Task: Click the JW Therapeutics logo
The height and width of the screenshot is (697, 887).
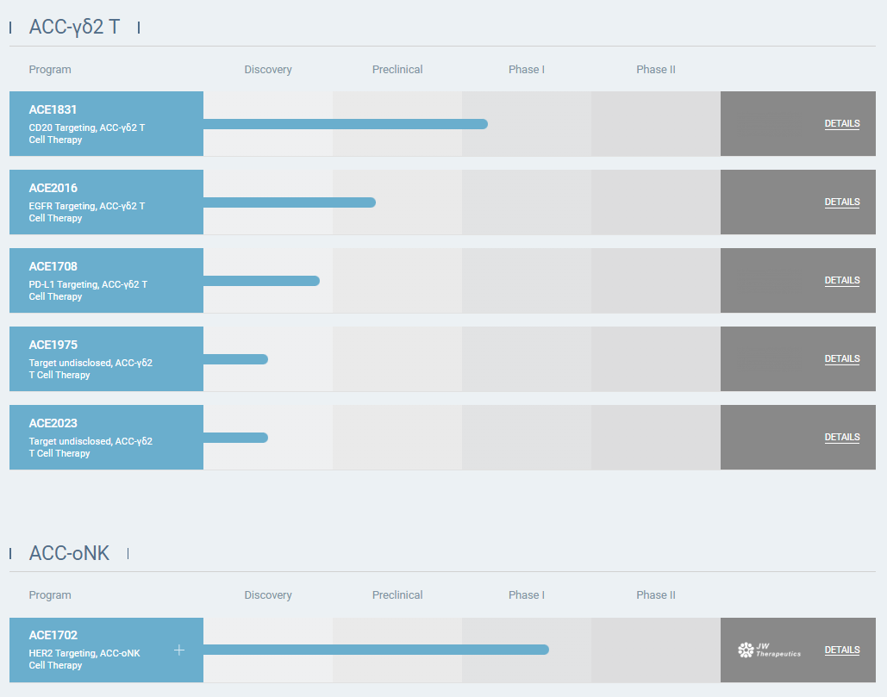Action: (769, 650)
